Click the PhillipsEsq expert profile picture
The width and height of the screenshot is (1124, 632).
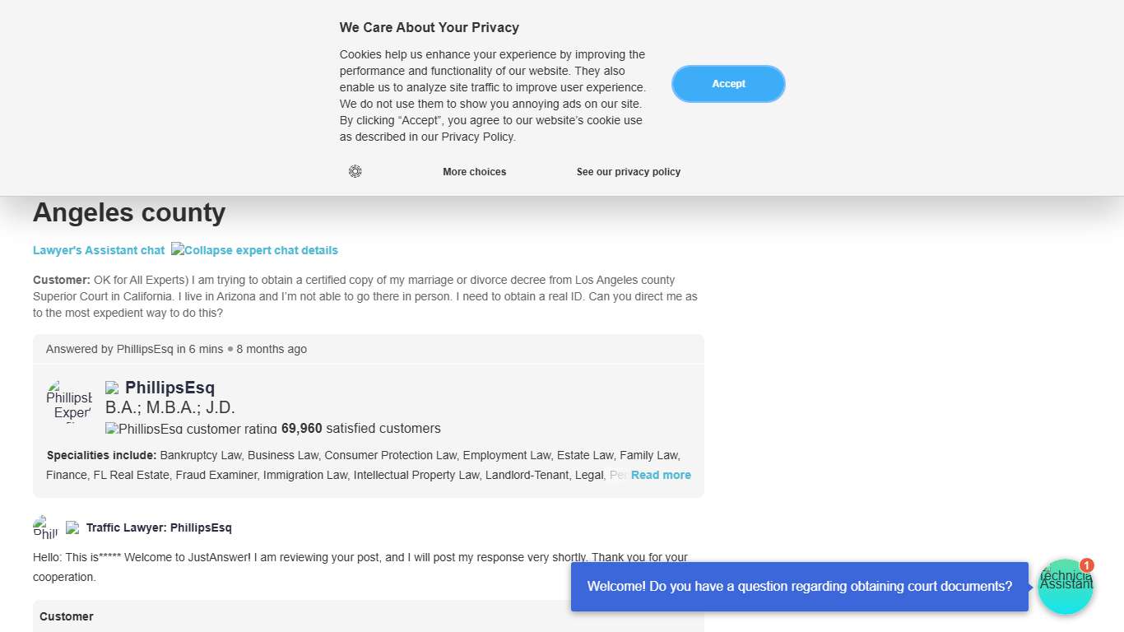click(69, 401)
